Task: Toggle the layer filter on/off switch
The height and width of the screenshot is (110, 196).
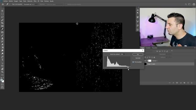Action: pyautogui.click(x=172, y=51)
